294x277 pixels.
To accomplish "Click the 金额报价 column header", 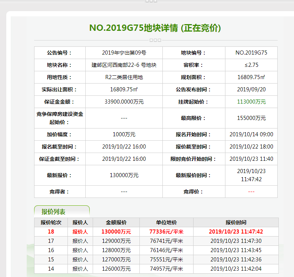I will pos(116,222).
